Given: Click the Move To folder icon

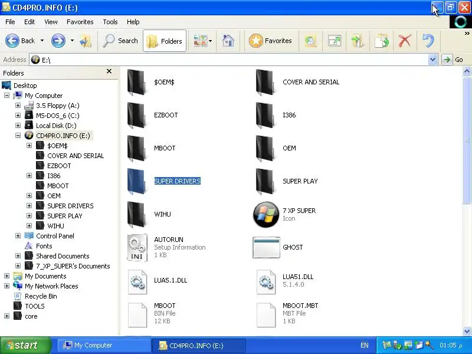Looking at the screenshot, I should tap(358, 41).
